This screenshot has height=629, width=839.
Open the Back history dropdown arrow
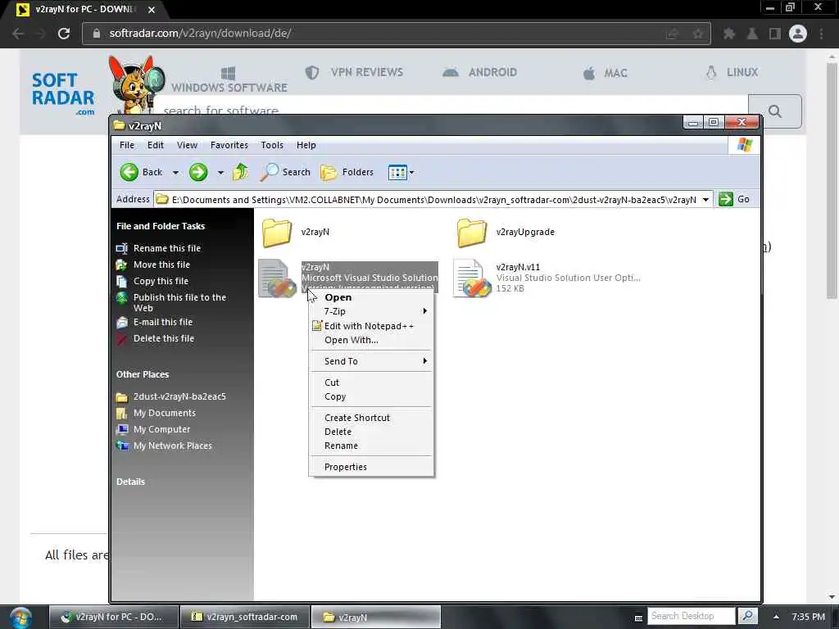click(x=175, y=173)
